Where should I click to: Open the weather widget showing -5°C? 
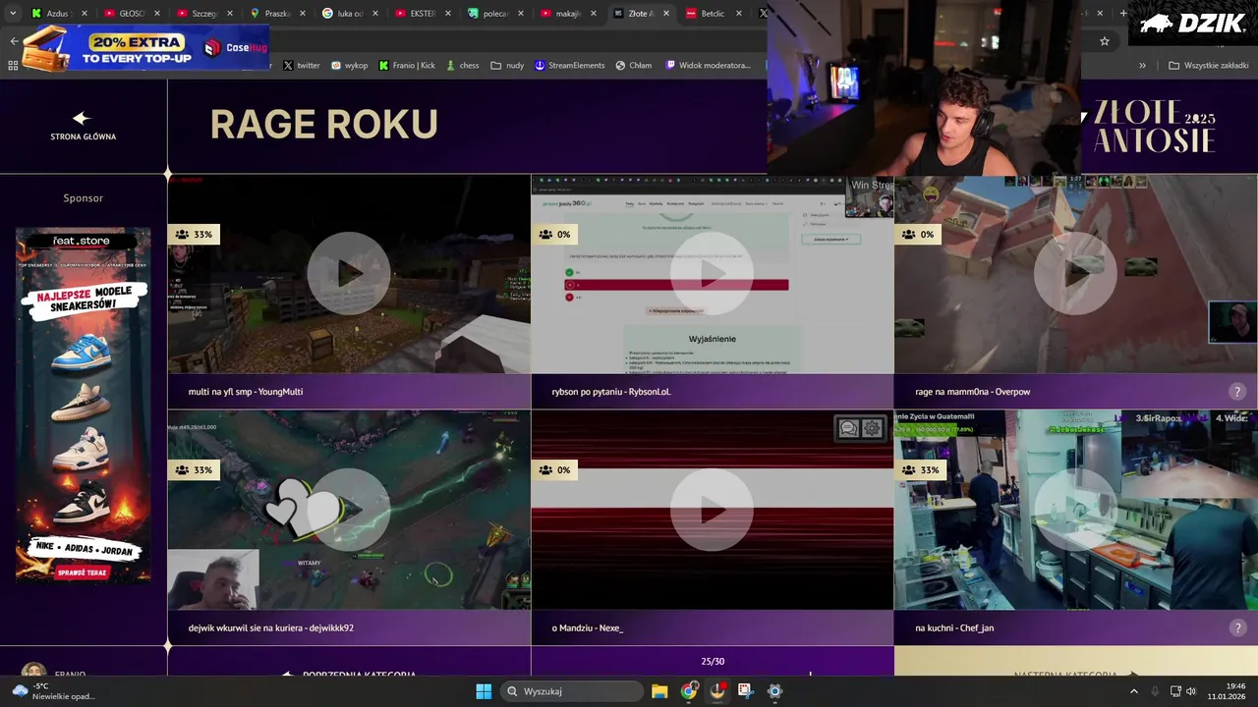(x=55, y=691)
